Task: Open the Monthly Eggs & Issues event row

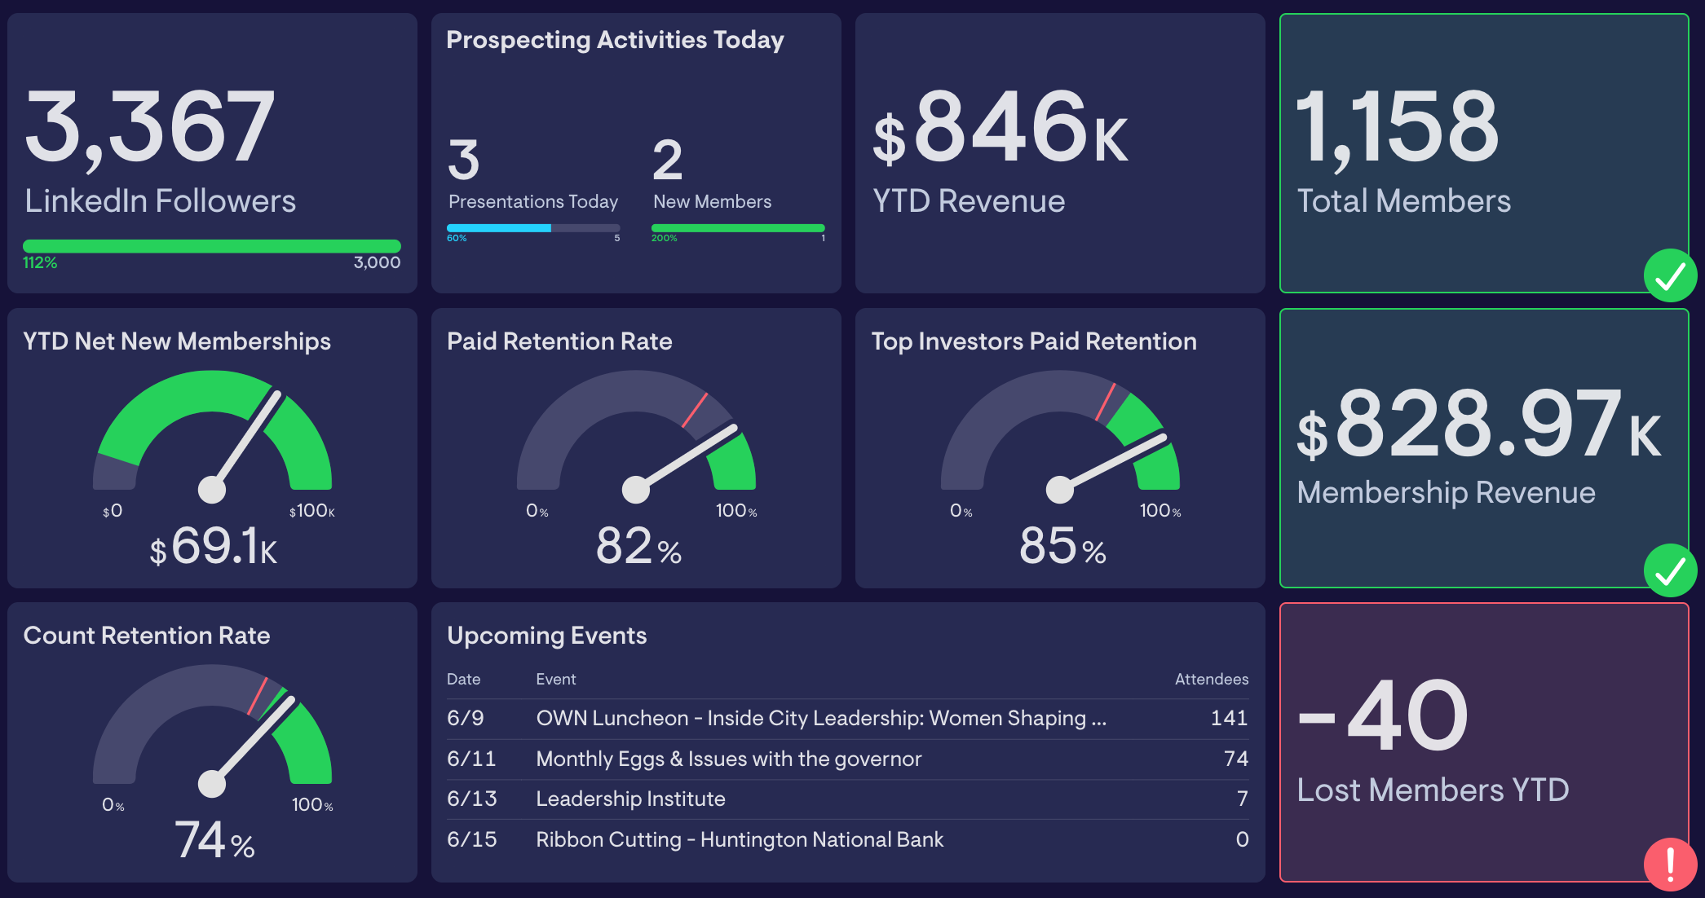Action: pyautogui.click(x=847, y=759)
